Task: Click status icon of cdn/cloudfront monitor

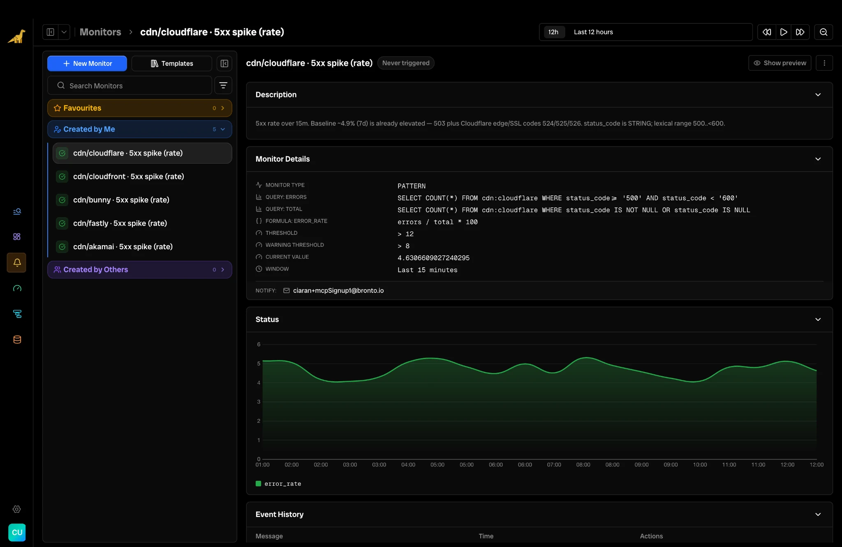Action: click(62, 176)
